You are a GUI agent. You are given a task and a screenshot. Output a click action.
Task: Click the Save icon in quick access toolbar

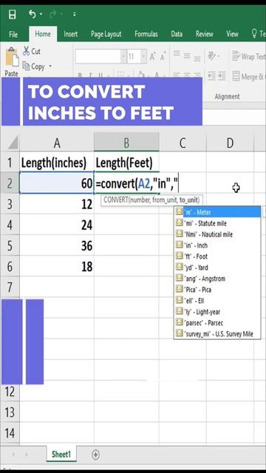(12, 14)
